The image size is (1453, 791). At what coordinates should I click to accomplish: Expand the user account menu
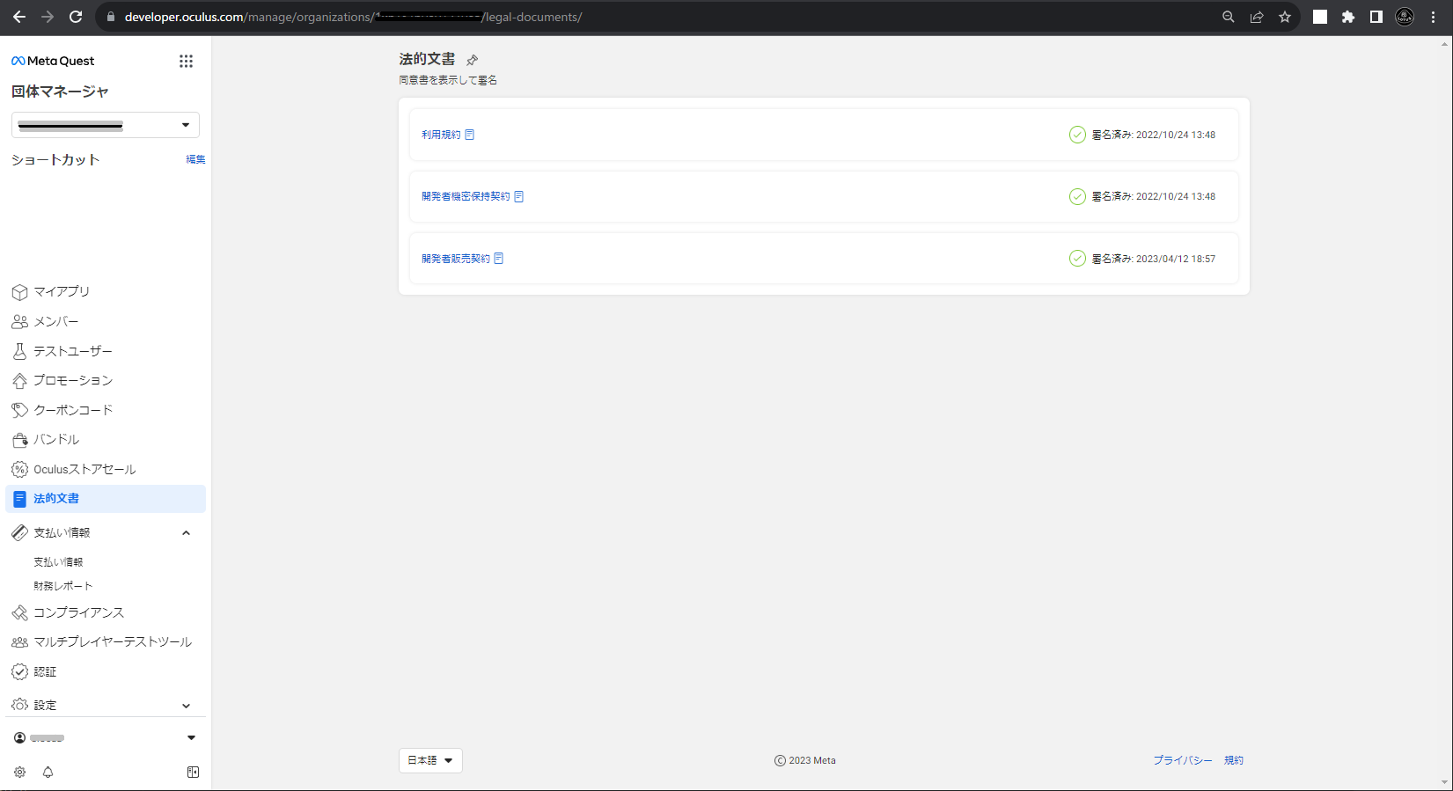point(191,737)
